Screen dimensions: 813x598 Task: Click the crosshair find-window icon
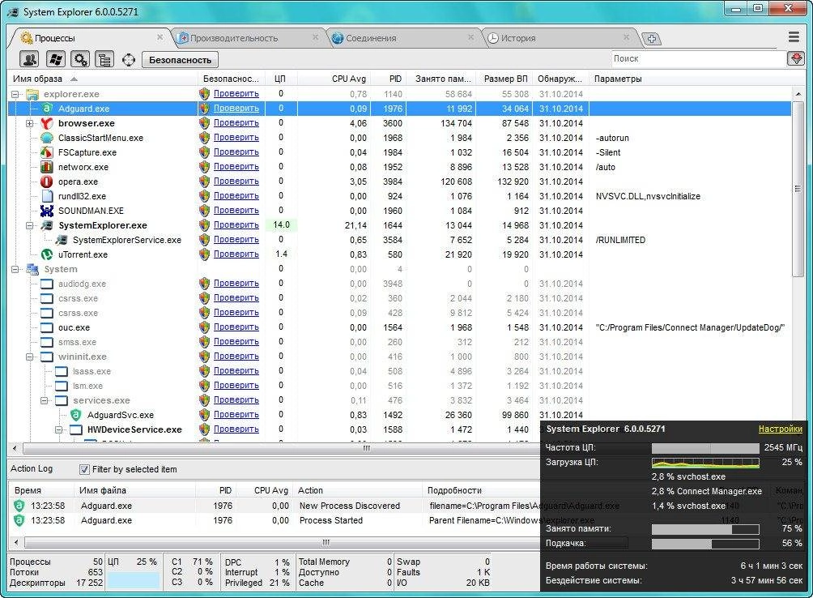coord(128,60)
